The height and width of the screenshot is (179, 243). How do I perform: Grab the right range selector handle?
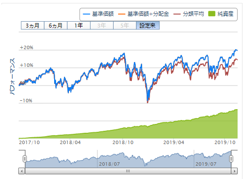pos(231,159)
